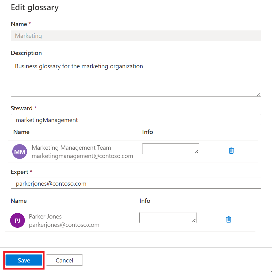The image size is (272, 272).
Task: Save the glossary changes
Action: tap(24, 260)
